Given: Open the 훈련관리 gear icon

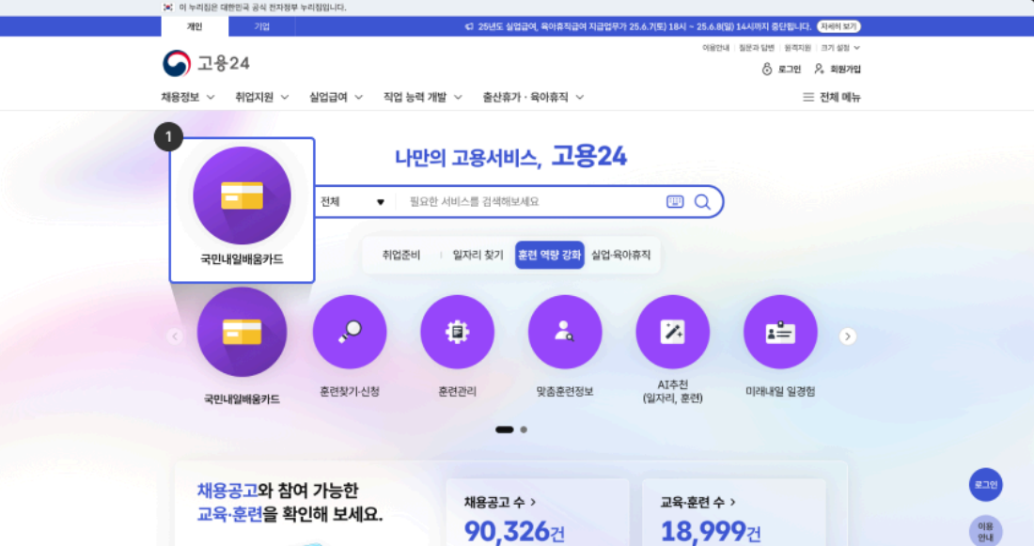Looking at the screenshot, I should 457,332.
